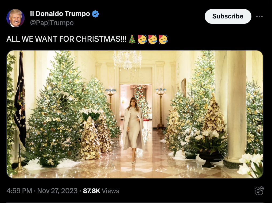Click the first party face emoji
The width and height of the screenshot is (272, 203).
(142, 39)
